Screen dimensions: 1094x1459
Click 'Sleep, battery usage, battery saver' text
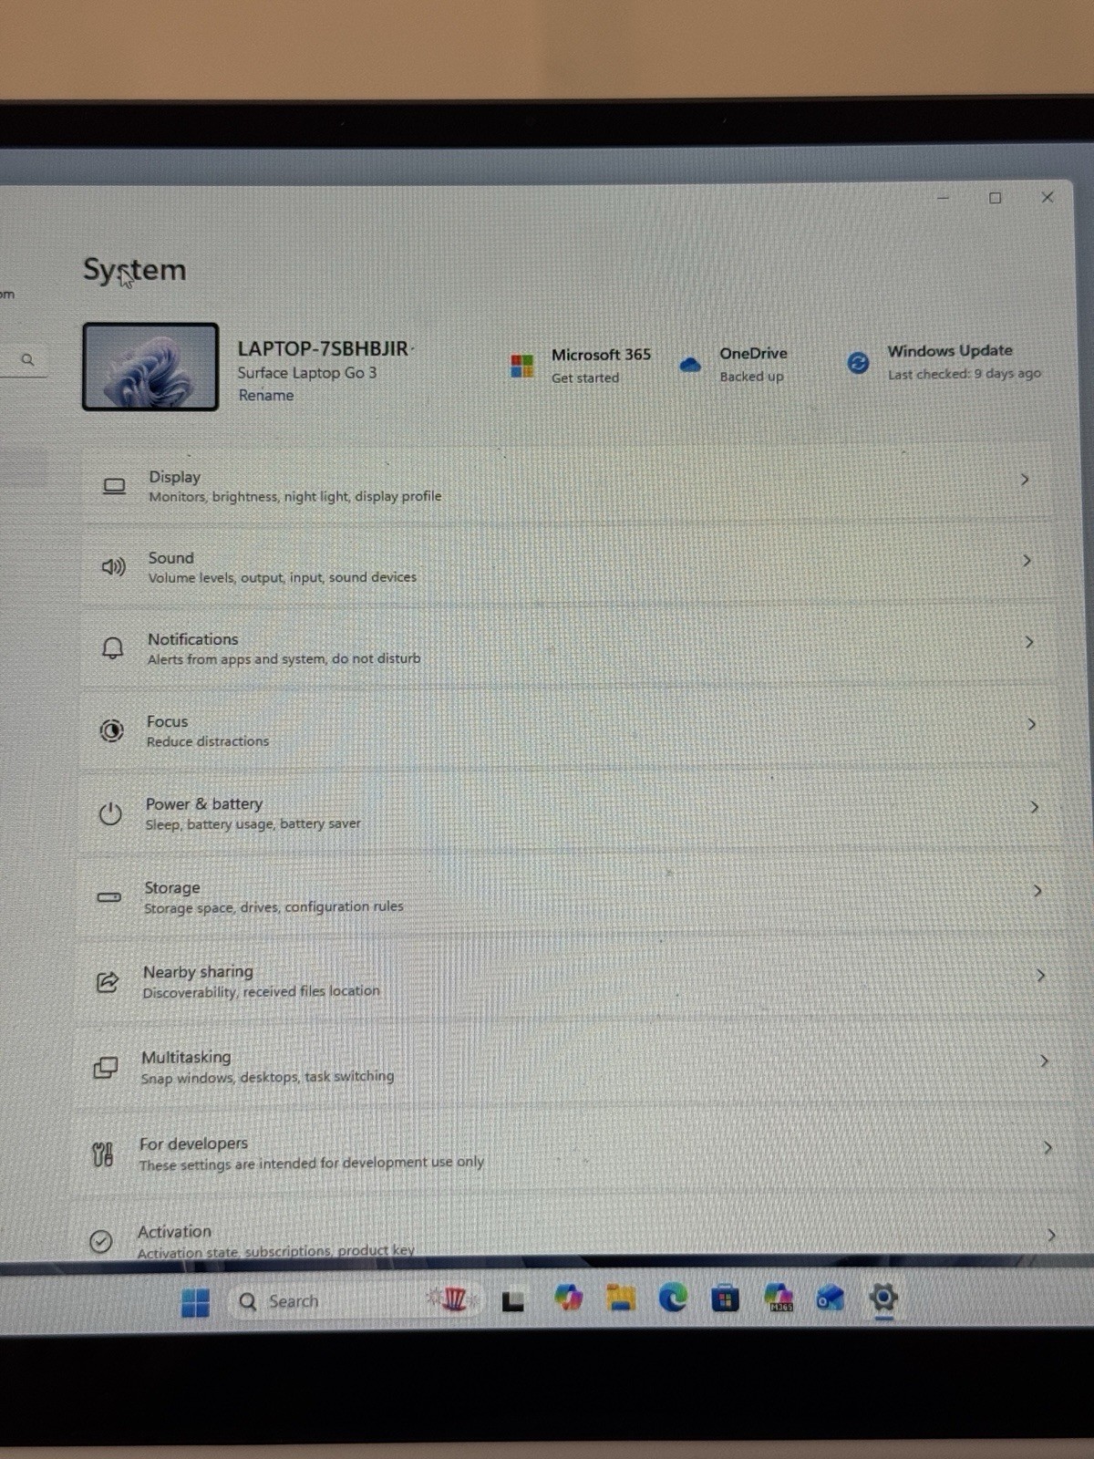(x=253, y=824)
